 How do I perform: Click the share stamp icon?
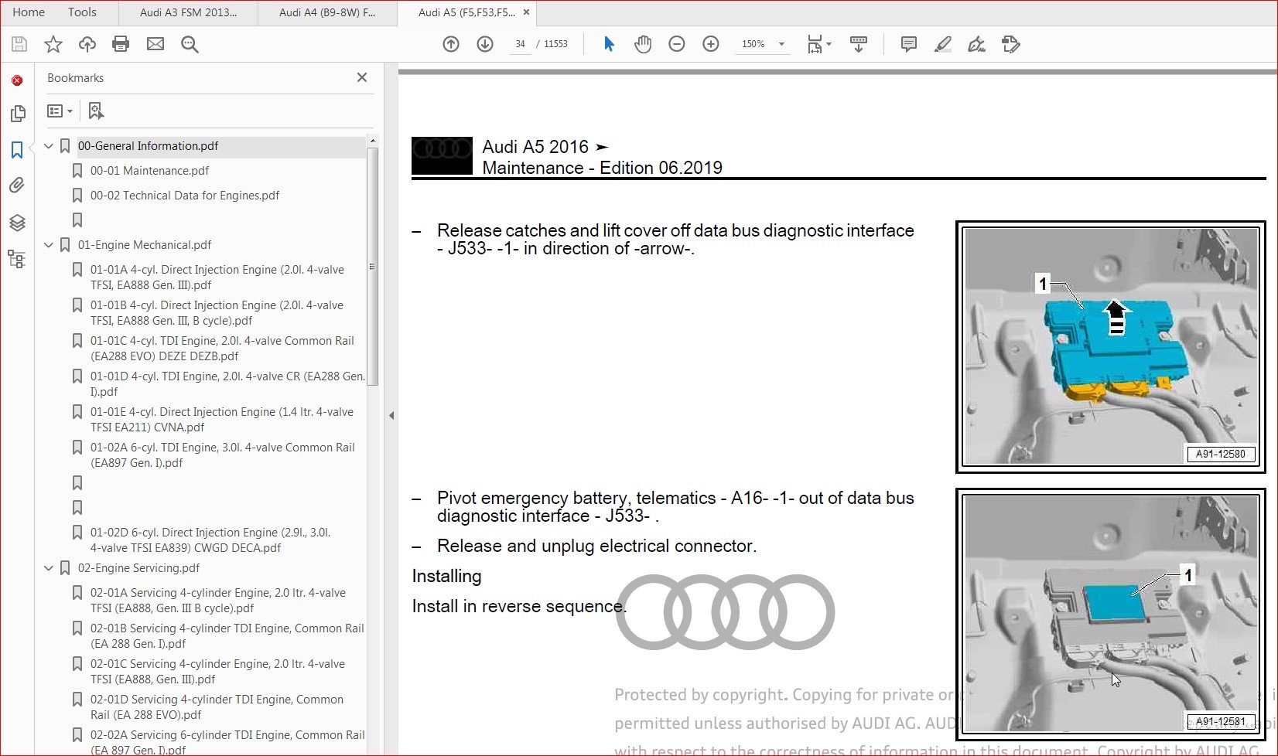(x=1010, y=44)
